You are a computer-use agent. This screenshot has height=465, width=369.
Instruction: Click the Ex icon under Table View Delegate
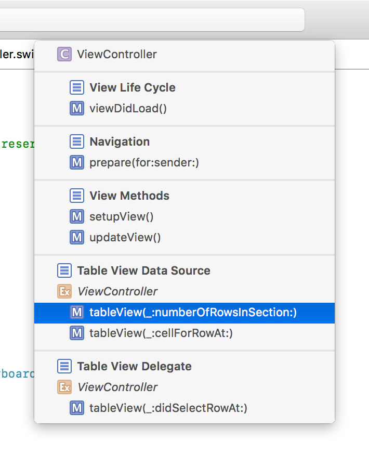64,387
